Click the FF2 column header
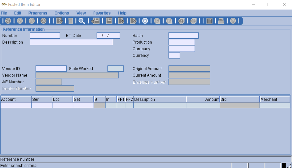The width and height of the screenshot is (292, 168). coord(129,99)
